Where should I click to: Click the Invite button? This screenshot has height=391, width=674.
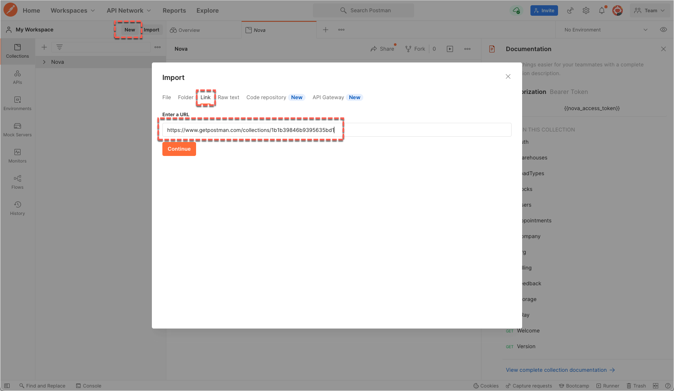(x=544, y=10)
